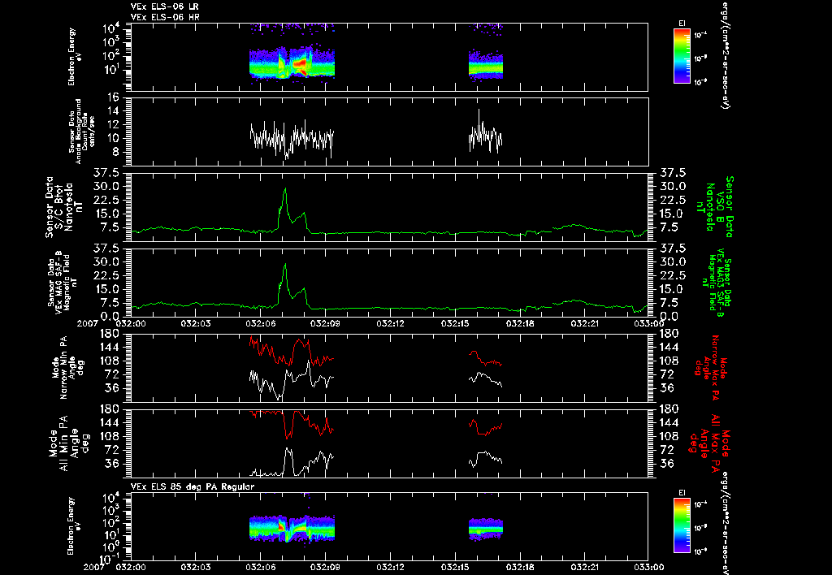Click the count rate peak in the second trace segment
Image resolution: width=832 pixels, height=575 pixels.
(x=479, y=110)
